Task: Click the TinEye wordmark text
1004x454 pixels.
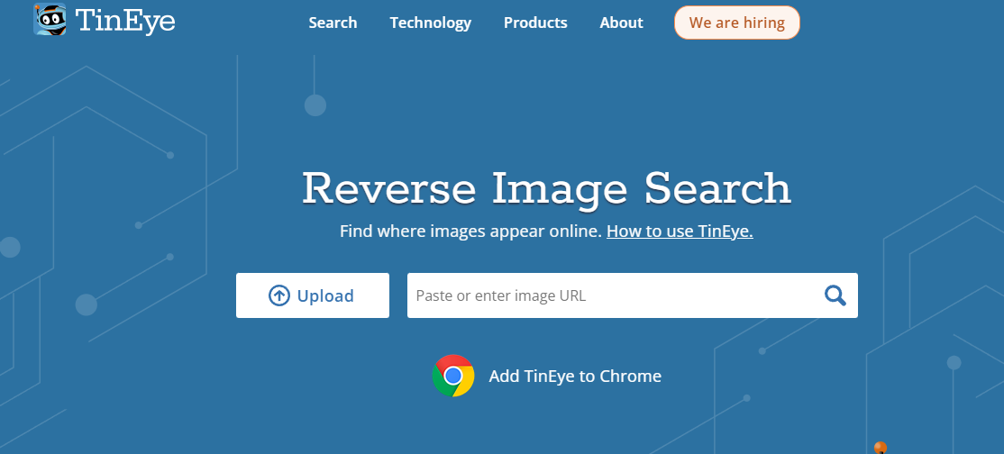Action: (125, 21)
